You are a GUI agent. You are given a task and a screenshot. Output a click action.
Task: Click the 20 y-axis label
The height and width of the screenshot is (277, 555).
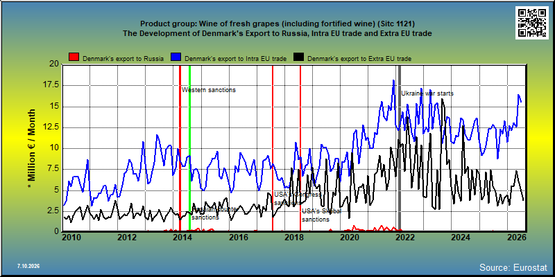click(x=54, y=64)
